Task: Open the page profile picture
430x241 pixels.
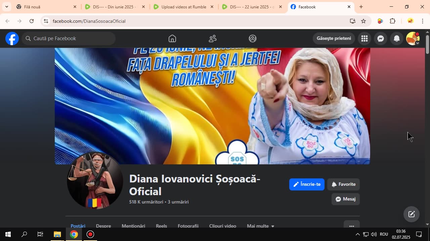Action: [95, 181]
